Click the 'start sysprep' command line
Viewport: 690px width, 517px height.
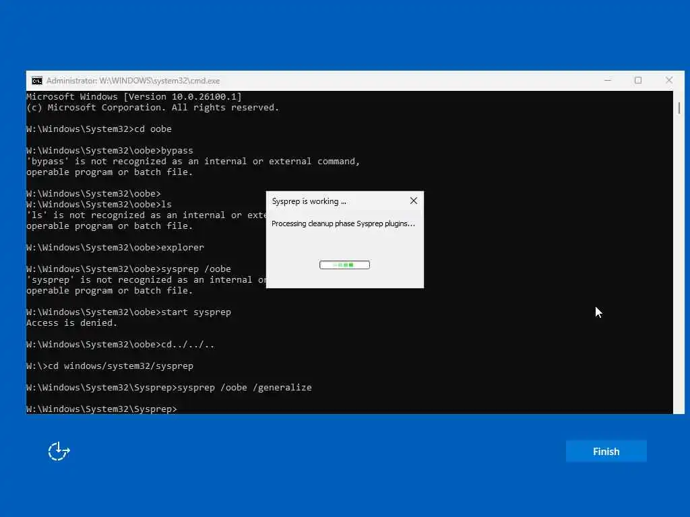(129, 312)
